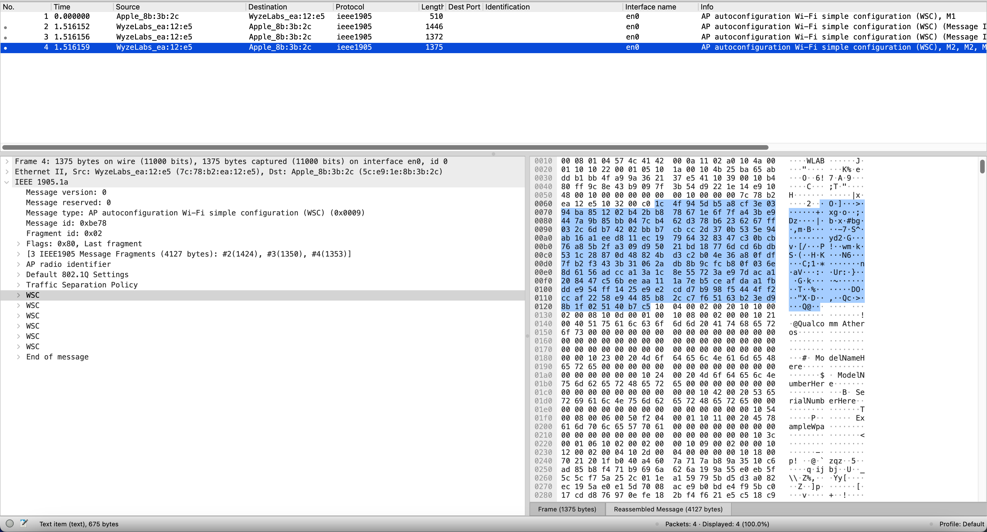The image size is (987, 532).
Task: Click the Identification column header
Action: tap(553, 7)
